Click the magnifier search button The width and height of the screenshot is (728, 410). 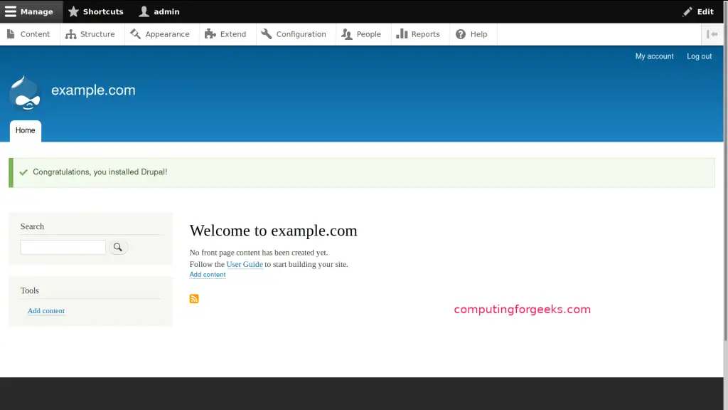tap(118, 247)
